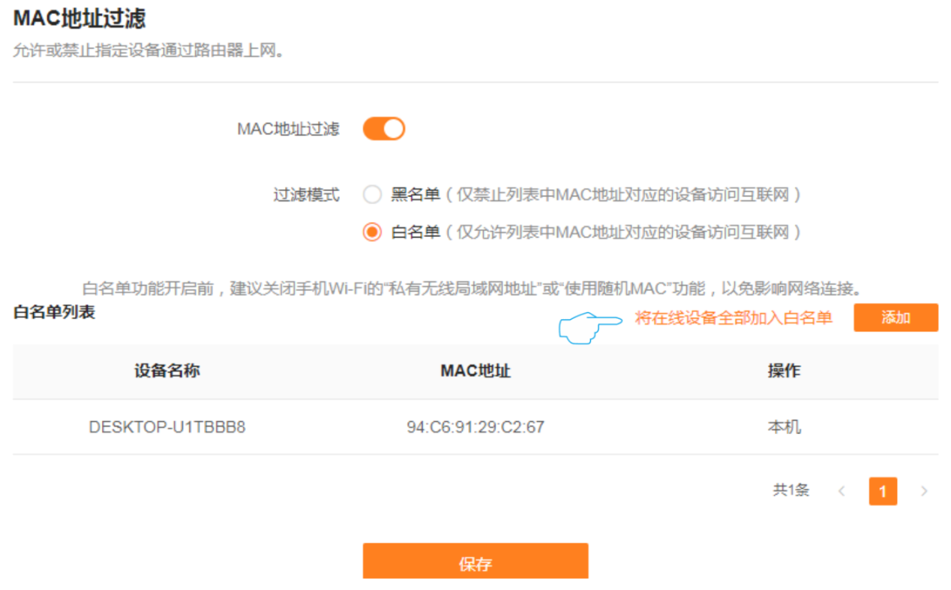Viewport: 951px width, 590px height.
Task: Click 将在线设备全部加入白名单 link
Action: tap(733, 318)
